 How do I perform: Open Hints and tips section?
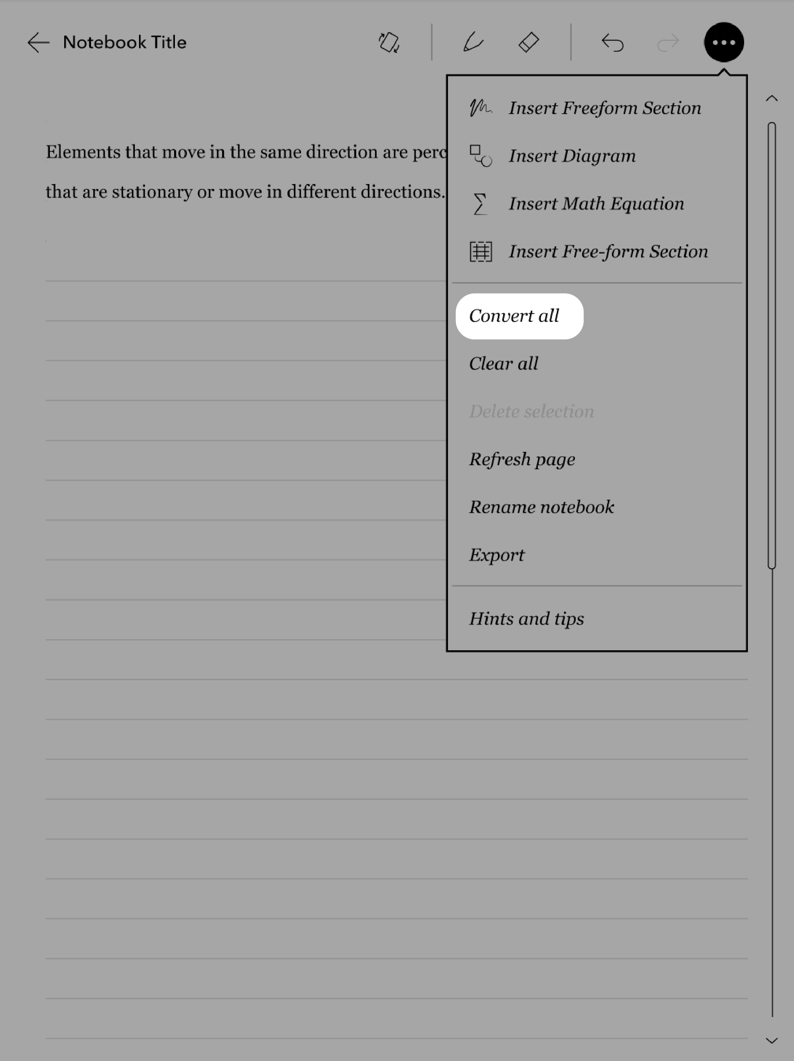[526, 618]
